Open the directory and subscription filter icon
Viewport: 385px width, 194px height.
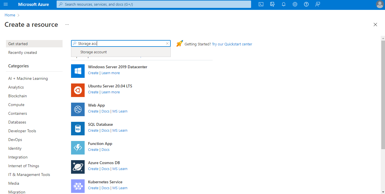(272, 4)
